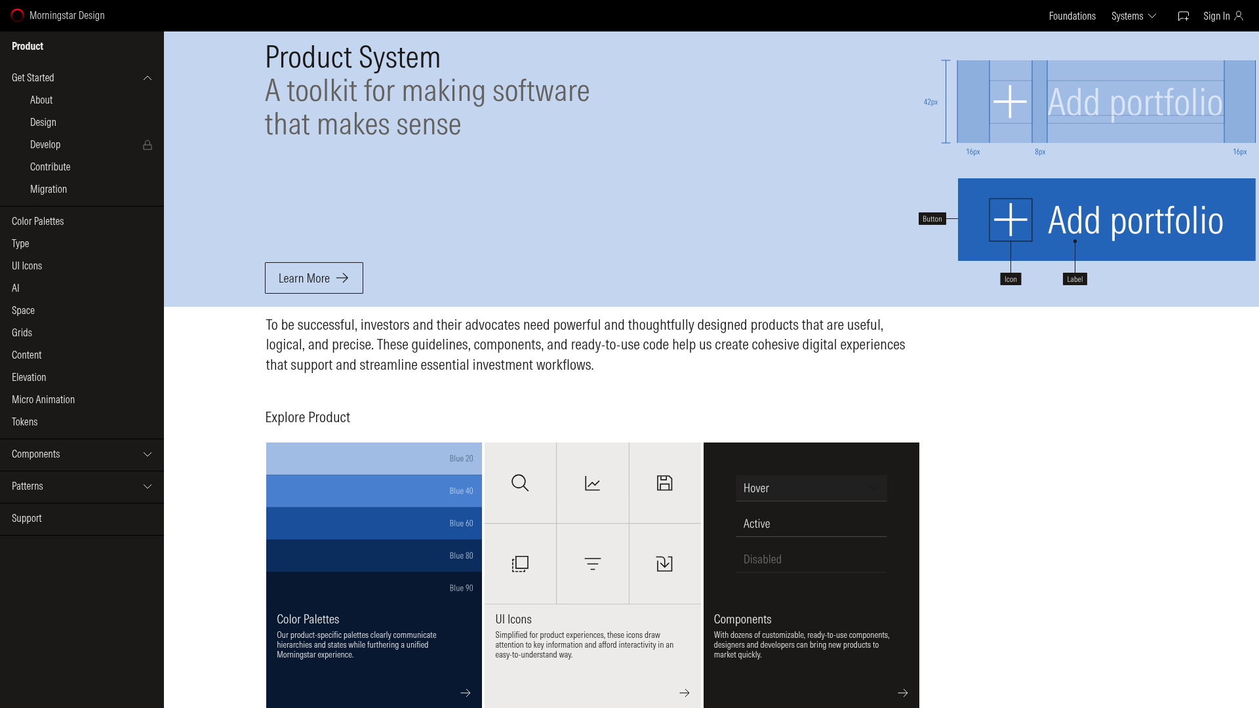Expand the Components sidebar section
This screenshot has height=708, width=1259.
[x=148, y=454]
